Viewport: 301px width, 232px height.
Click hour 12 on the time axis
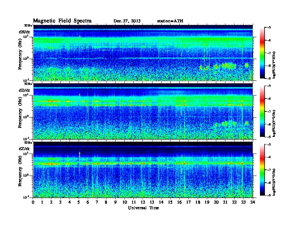pyautogui.click(x=143, y=202)
